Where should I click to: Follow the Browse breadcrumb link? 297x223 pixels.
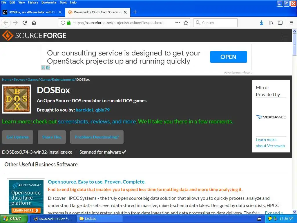coord(19,80)
